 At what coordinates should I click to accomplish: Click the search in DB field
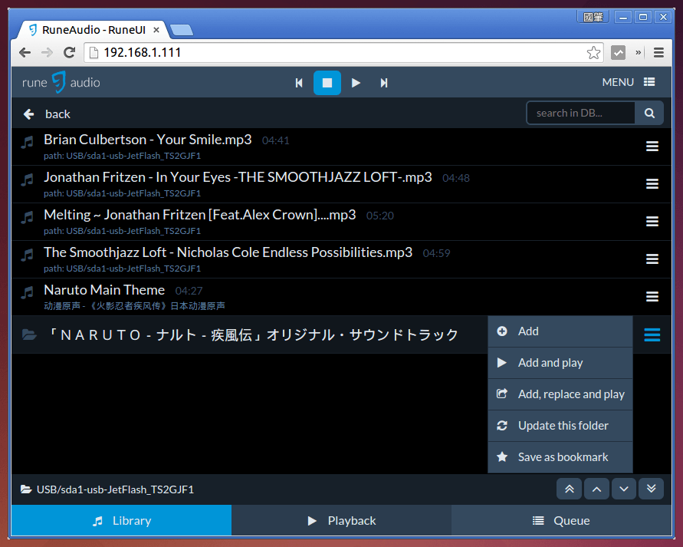[581, 113]
